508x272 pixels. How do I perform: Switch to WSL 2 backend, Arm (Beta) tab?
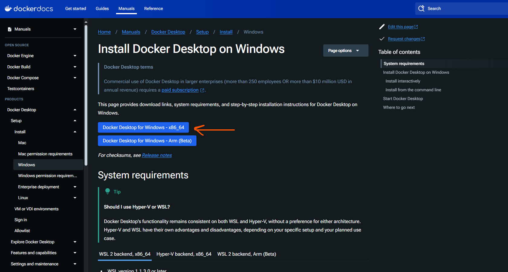tap(247, 254)
